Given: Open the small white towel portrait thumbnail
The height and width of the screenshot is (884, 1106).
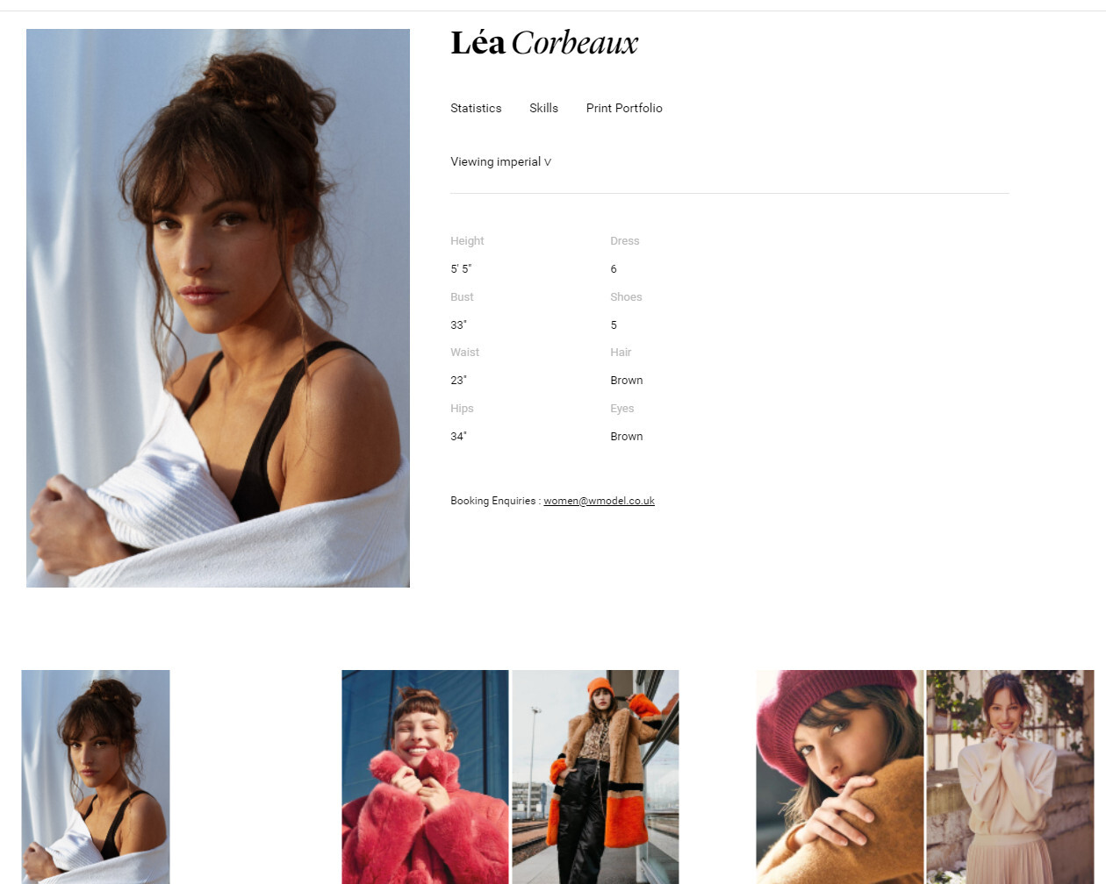Looking at the screenshot, I should coord(96,777).
